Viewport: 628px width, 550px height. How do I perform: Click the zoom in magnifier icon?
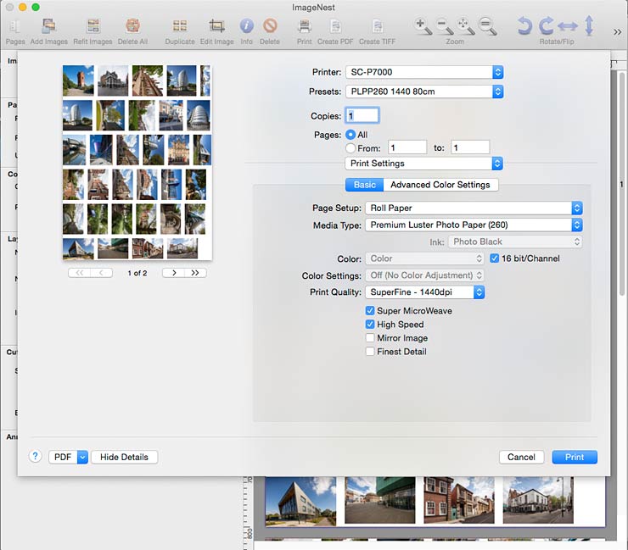[423, 26]
